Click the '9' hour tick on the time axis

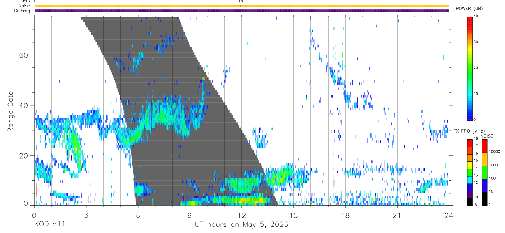click(190, 215)
